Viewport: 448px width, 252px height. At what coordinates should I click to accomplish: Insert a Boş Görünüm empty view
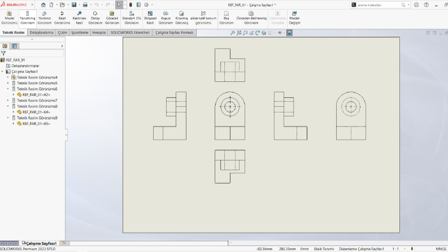click(x=227, y=18)
